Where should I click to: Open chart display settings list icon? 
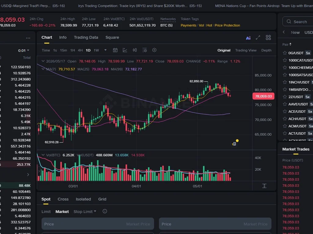tap(145, 50)
